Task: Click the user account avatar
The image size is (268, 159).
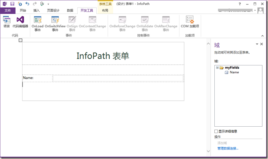Action: point(260,11)
